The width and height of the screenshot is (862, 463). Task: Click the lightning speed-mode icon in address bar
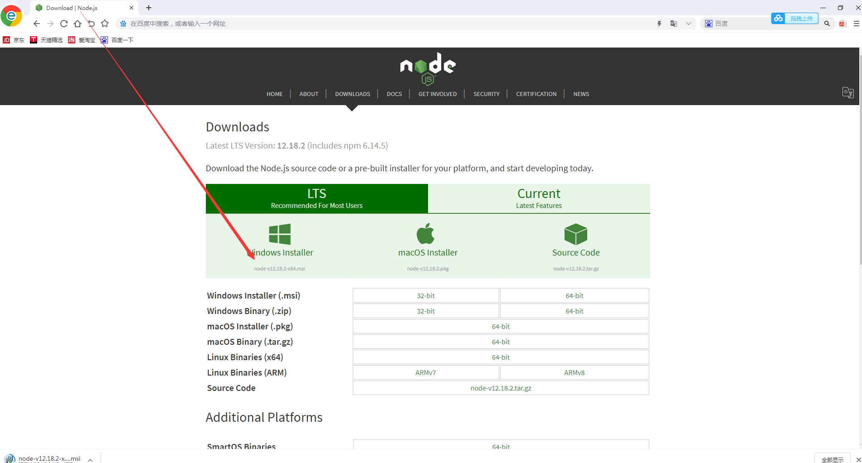coord(659,24)
